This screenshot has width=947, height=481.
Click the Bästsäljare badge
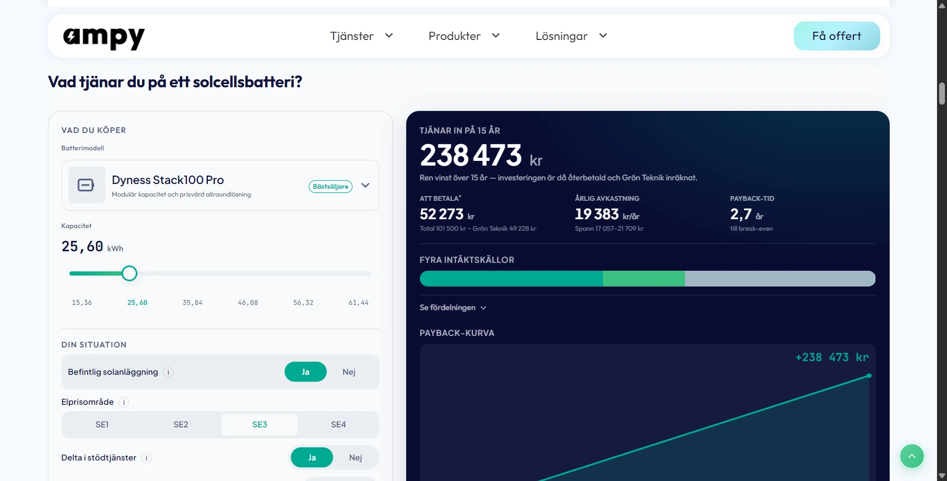330,187
